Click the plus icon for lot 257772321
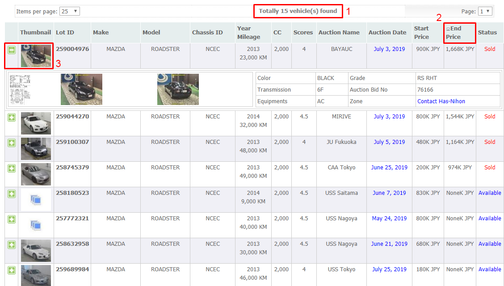The image size is (504, 286). (12, 219)
